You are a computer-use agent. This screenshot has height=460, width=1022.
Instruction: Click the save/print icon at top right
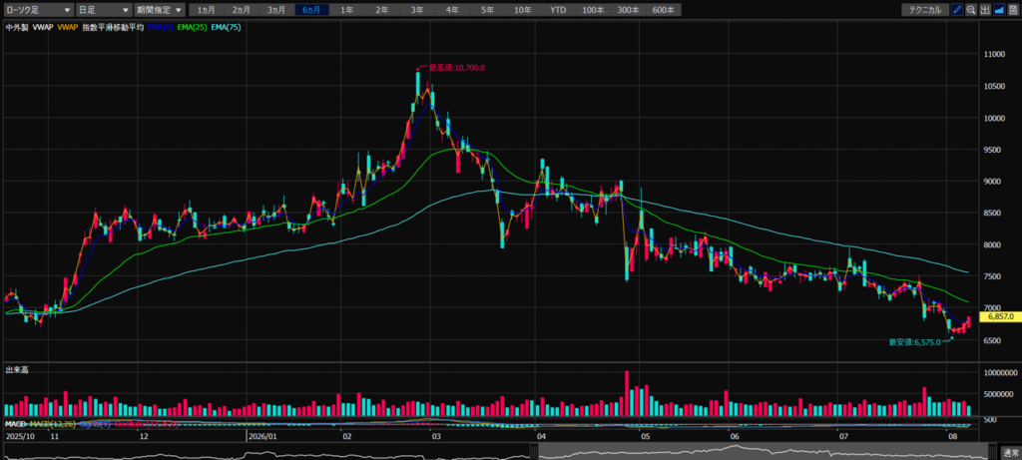coord(1013,10)
